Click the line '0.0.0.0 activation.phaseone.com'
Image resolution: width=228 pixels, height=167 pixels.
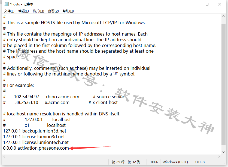[36, 148]
